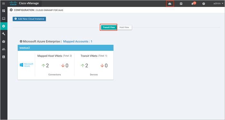Open vAnalytics chart icon in sidebar

click(x=4, y=57)
